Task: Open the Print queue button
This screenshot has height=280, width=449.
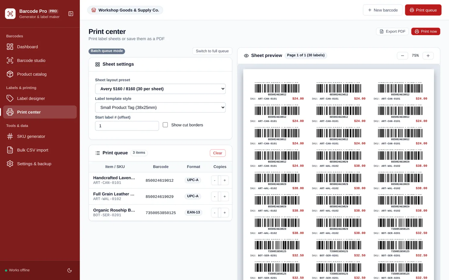Action: [x=423, y=10]
